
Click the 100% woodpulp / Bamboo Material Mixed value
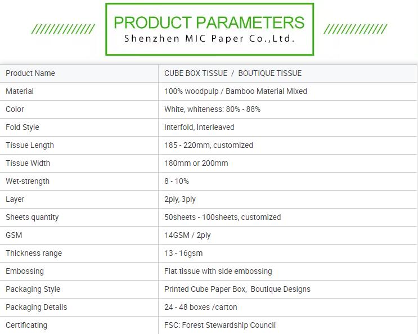point(236,91)
